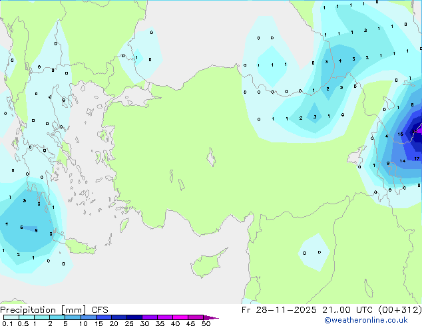Click the 15 mm legend color swatch
Image resolution: width=422 pixels, height=326 pixels.
click(104, 317)
